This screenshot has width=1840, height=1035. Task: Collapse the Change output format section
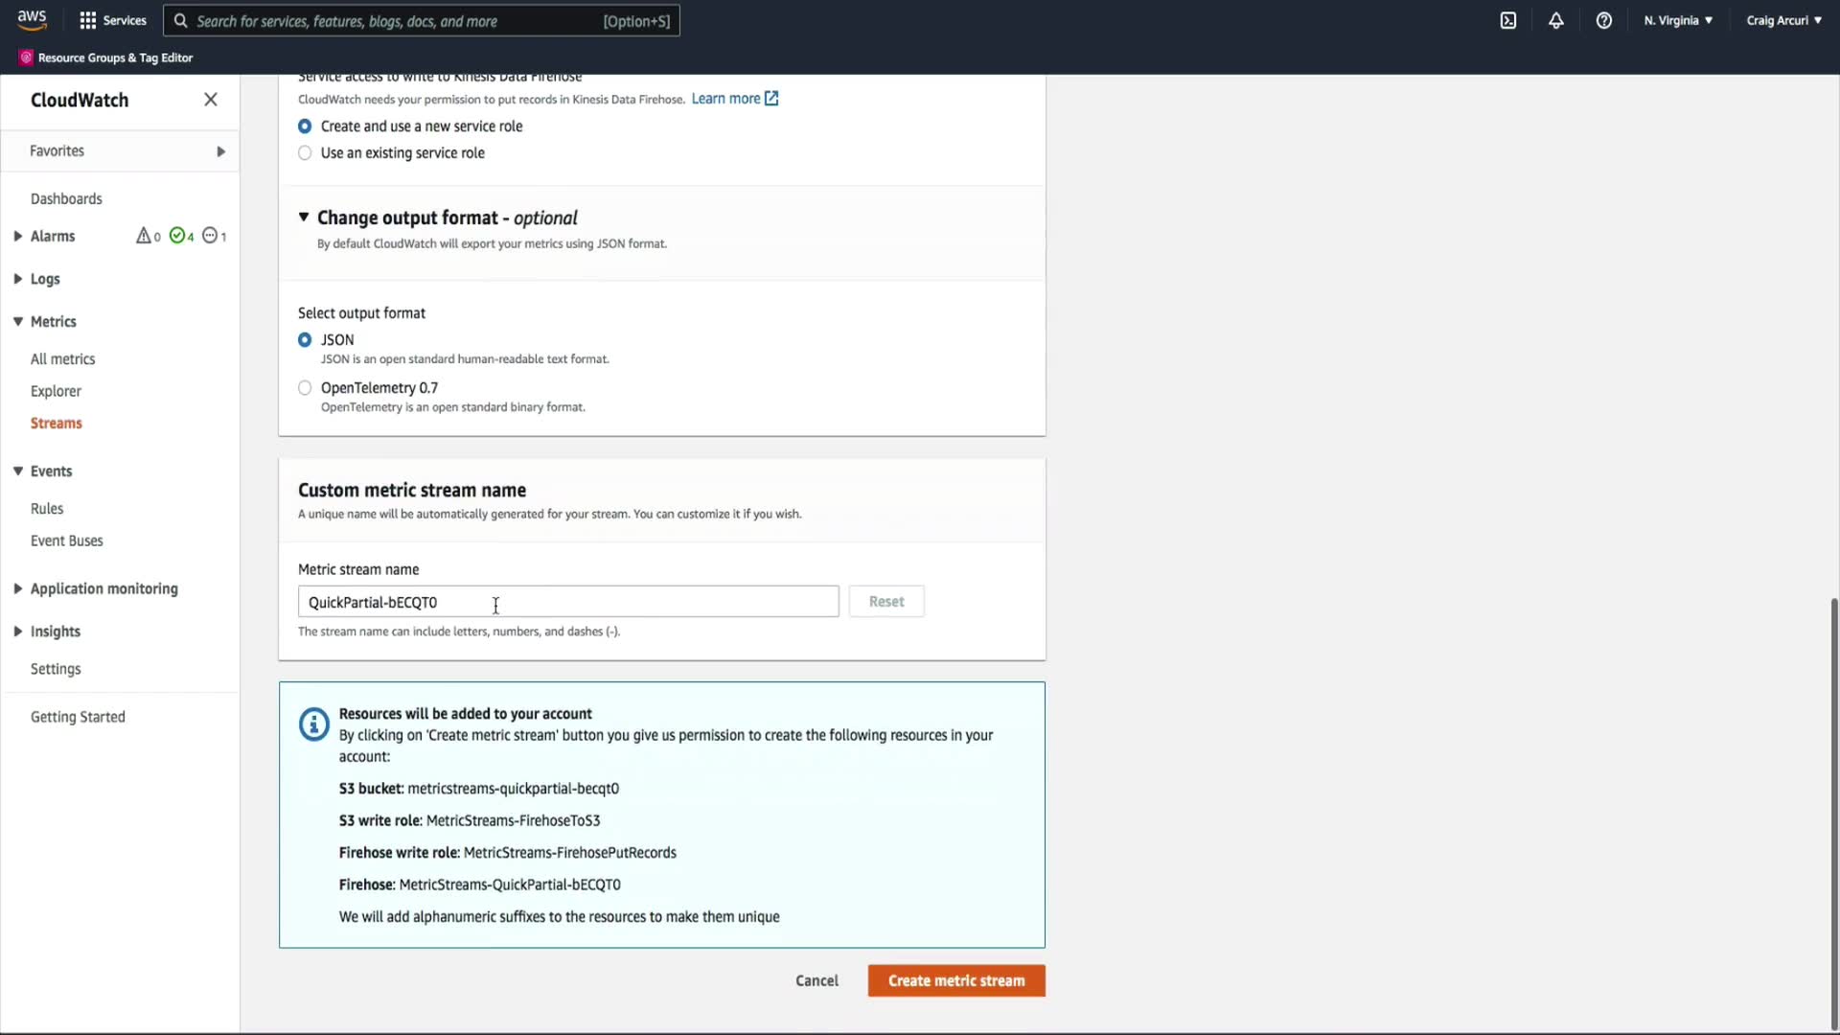tap(304, 218)
